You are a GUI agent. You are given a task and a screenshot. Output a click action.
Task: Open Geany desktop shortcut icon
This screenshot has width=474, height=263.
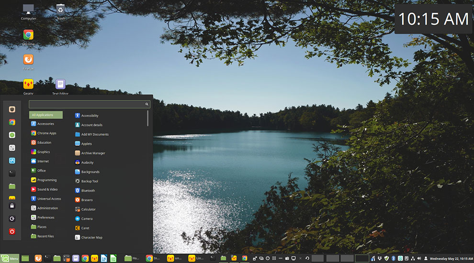[28, 84]
